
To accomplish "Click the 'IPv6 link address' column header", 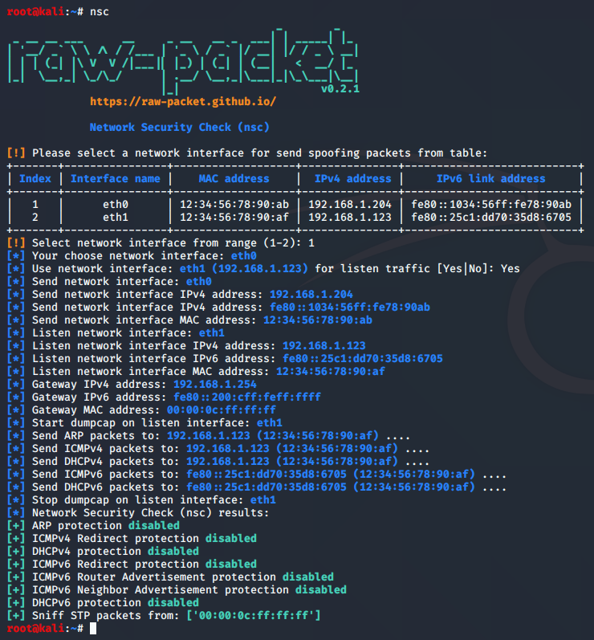I will point(490,178).
